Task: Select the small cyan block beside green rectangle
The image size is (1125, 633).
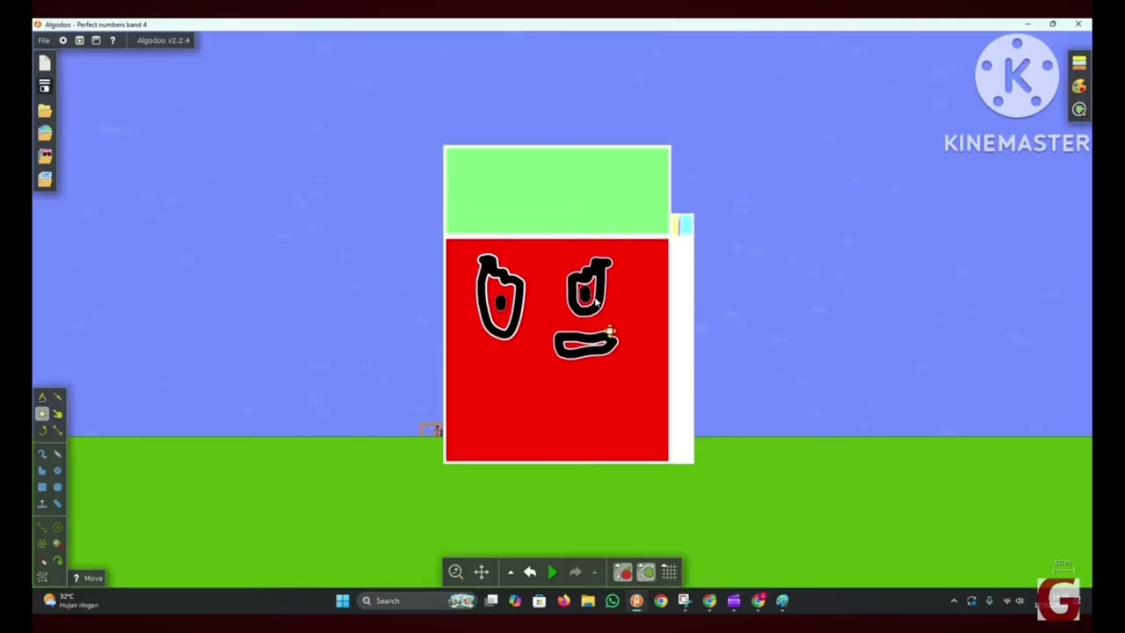Action: point(686,226)
